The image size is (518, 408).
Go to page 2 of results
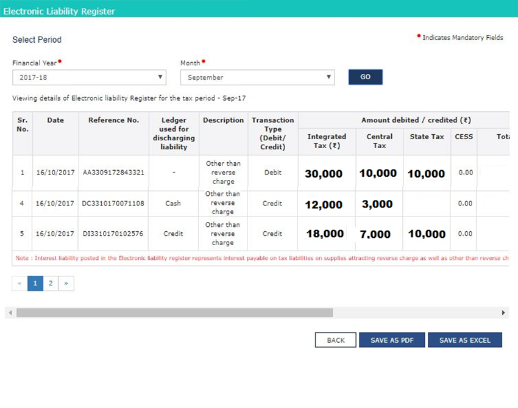pyautogui.click(x=51, y=284)
